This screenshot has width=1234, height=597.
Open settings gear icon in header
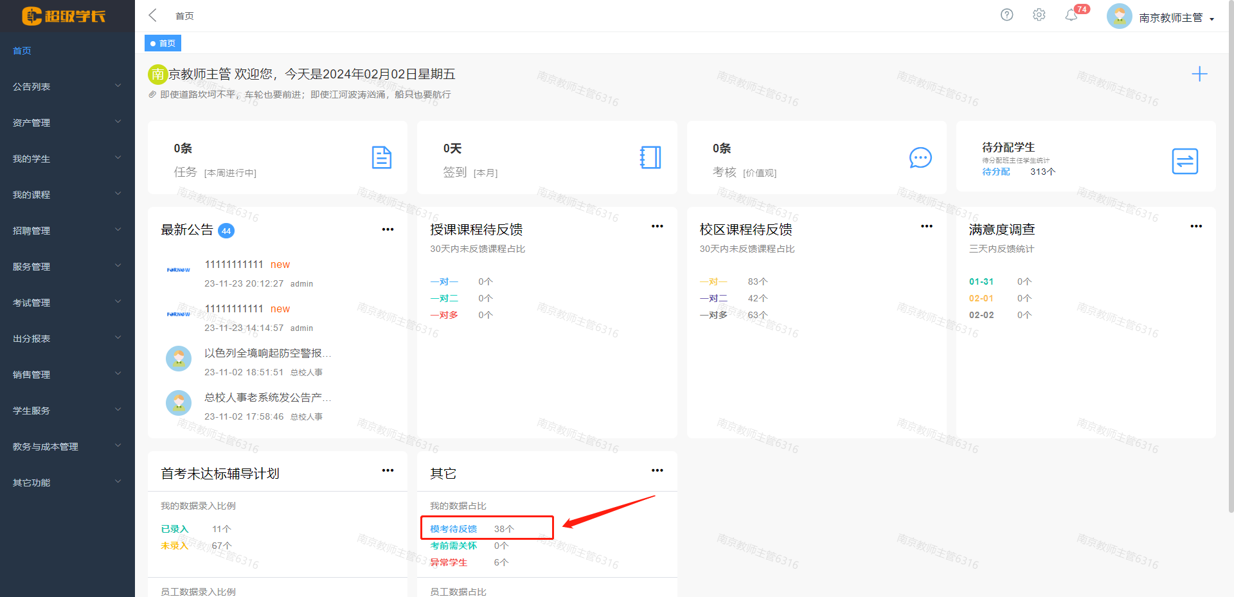pyautogui.click(x=1039, y=15)
